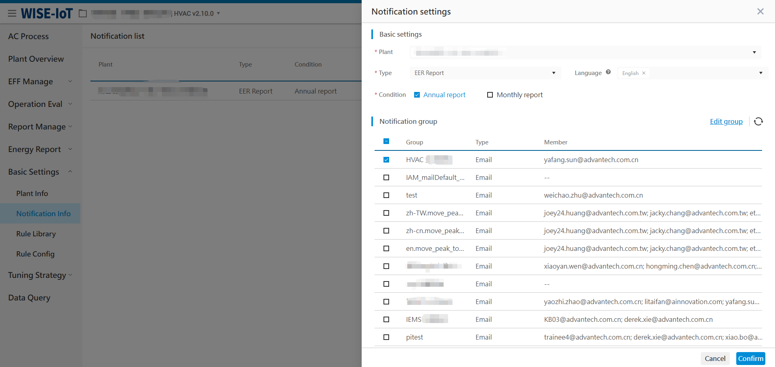The image size is (775, 367).
Task: Close the Notification settings panel
Action: point(760,12)
